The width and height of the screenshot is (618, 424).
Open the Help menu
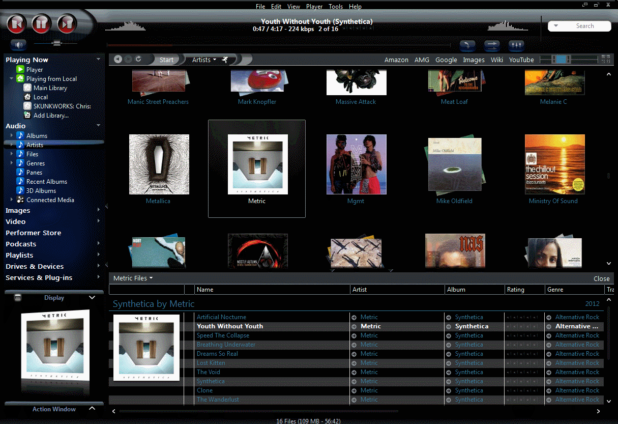(356, 7)
